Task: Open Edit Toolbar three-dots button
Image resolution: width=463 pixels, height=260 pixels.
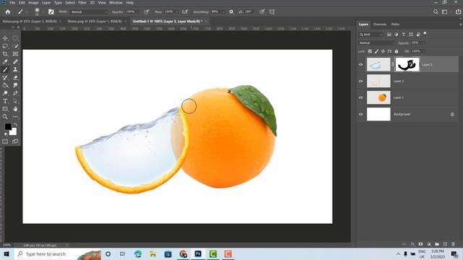Action: [15, 117]
